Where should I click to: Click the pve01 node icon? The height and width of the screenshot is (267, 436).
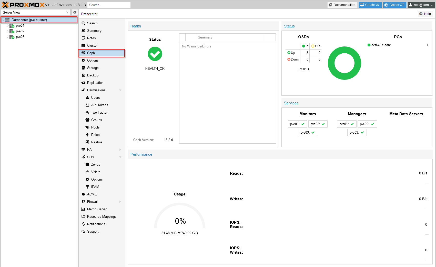(x=12, y=26)
